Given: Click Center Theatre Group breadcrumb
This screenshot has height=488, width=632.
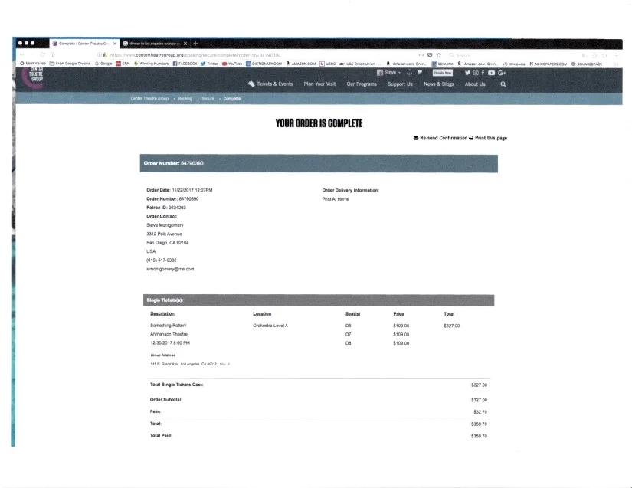Looking at the screenshot, I should tap(149, 98).
